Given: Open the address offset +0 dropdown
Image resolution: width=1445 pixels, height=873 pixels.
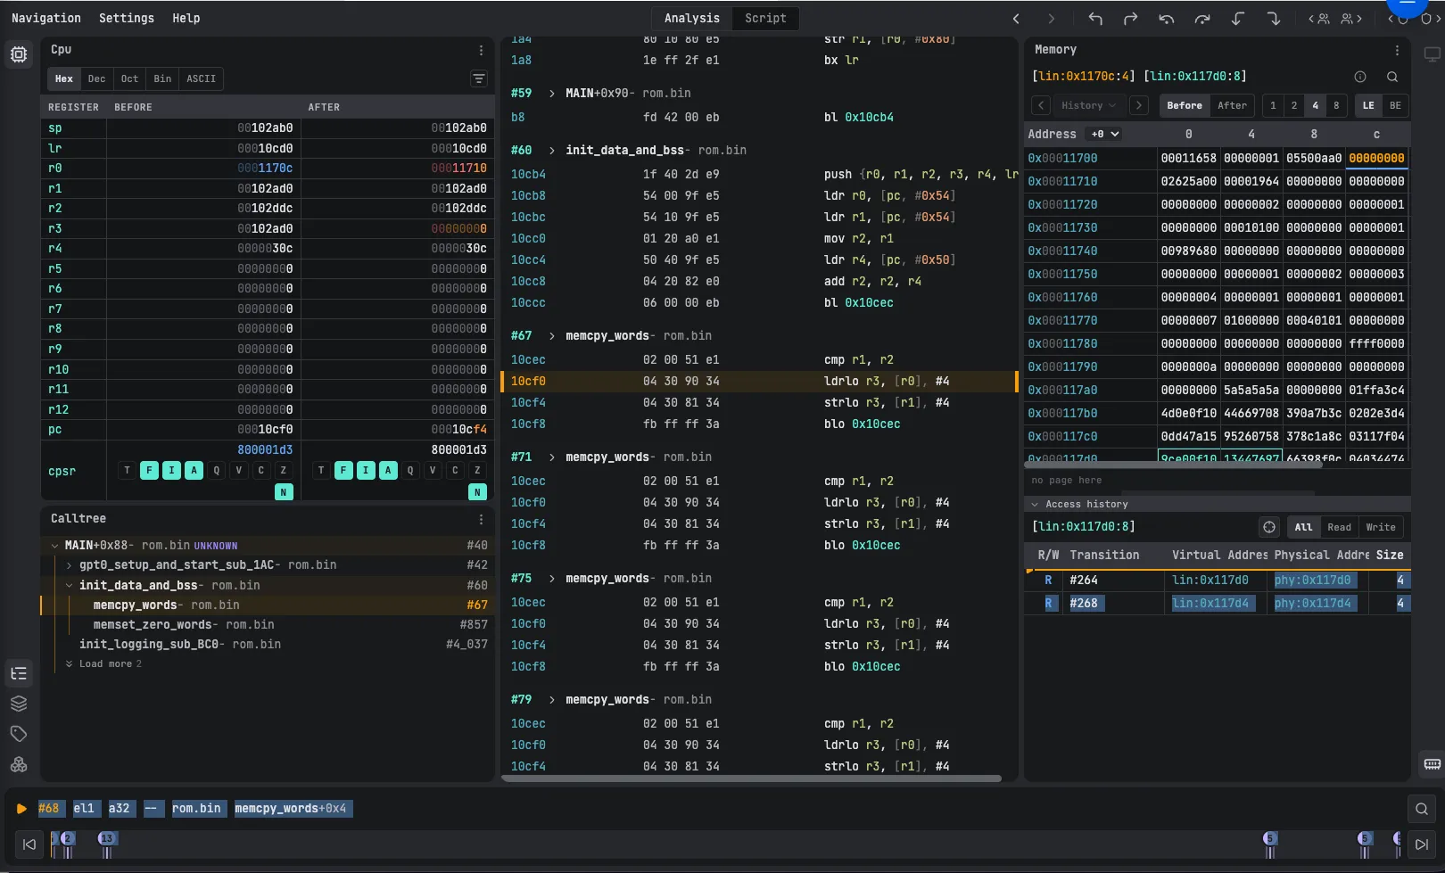Looking at the screenshot, I should [x=1104, y=134].
